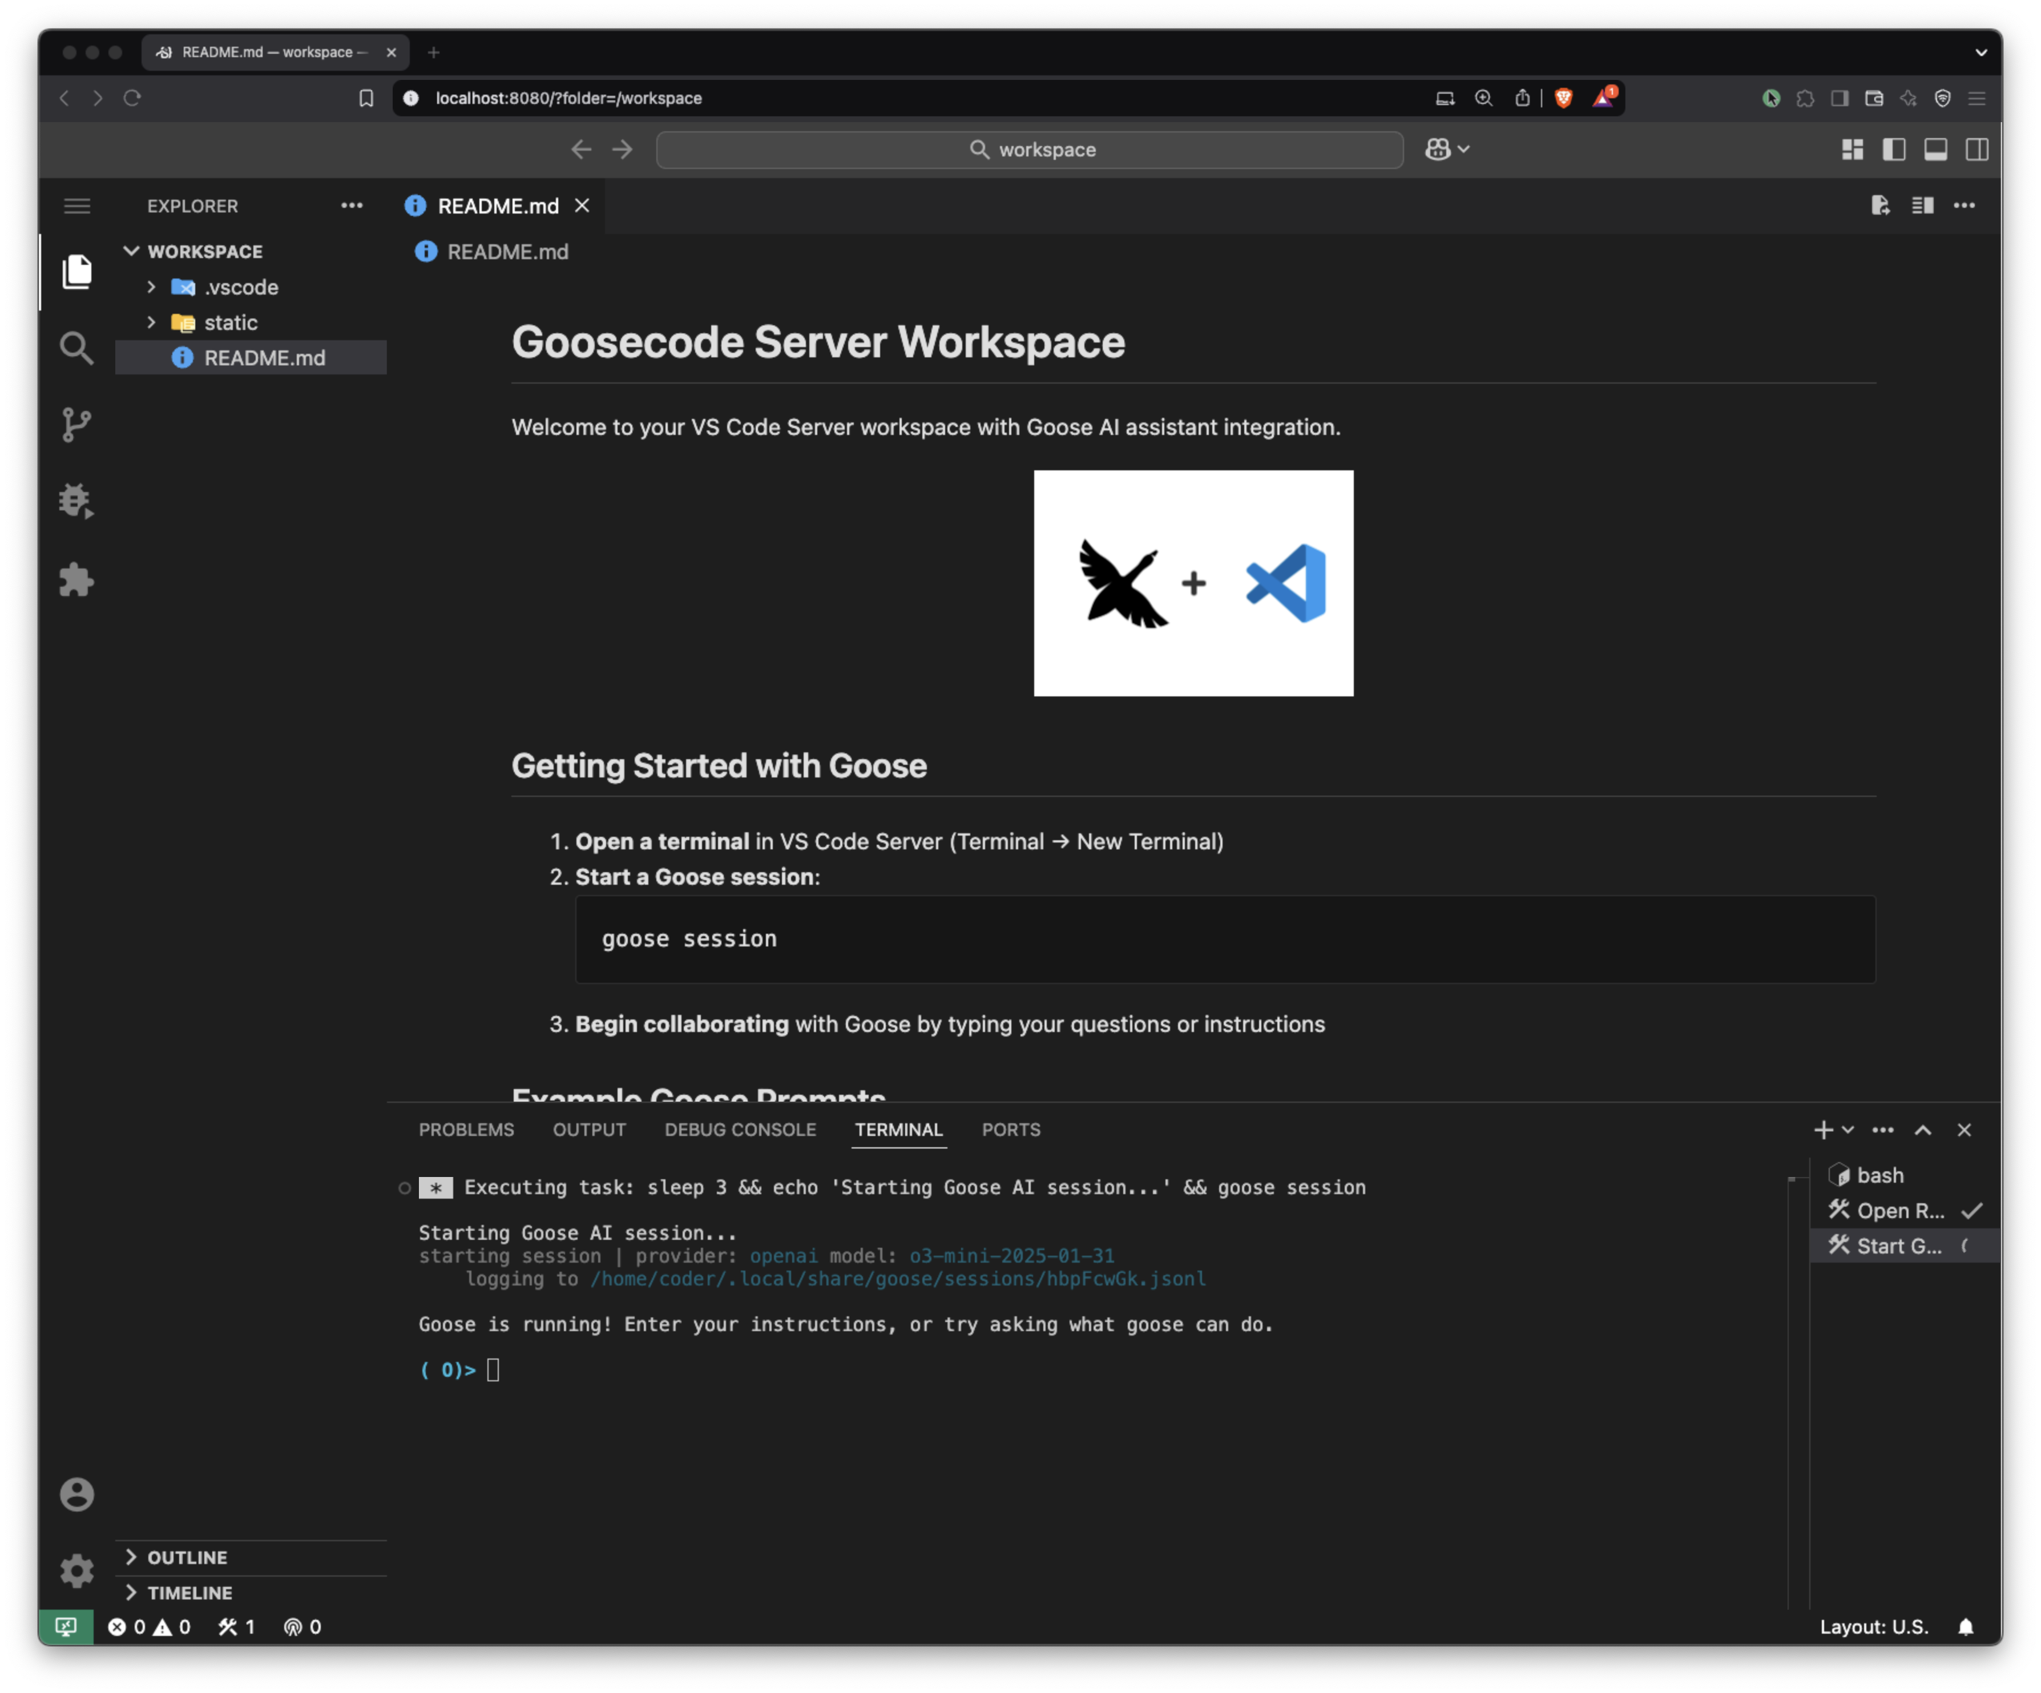Open the Run and Debug view
Screen dimensions: 2041x1693
point(76,502)
